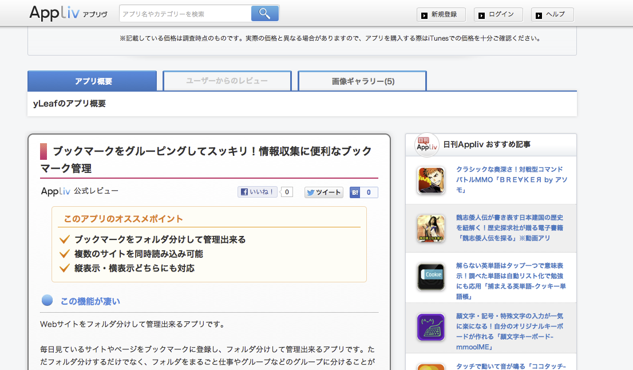Click the Appliv 公式レビュー label
Screen dimensions: 633x370
point(80,191)
